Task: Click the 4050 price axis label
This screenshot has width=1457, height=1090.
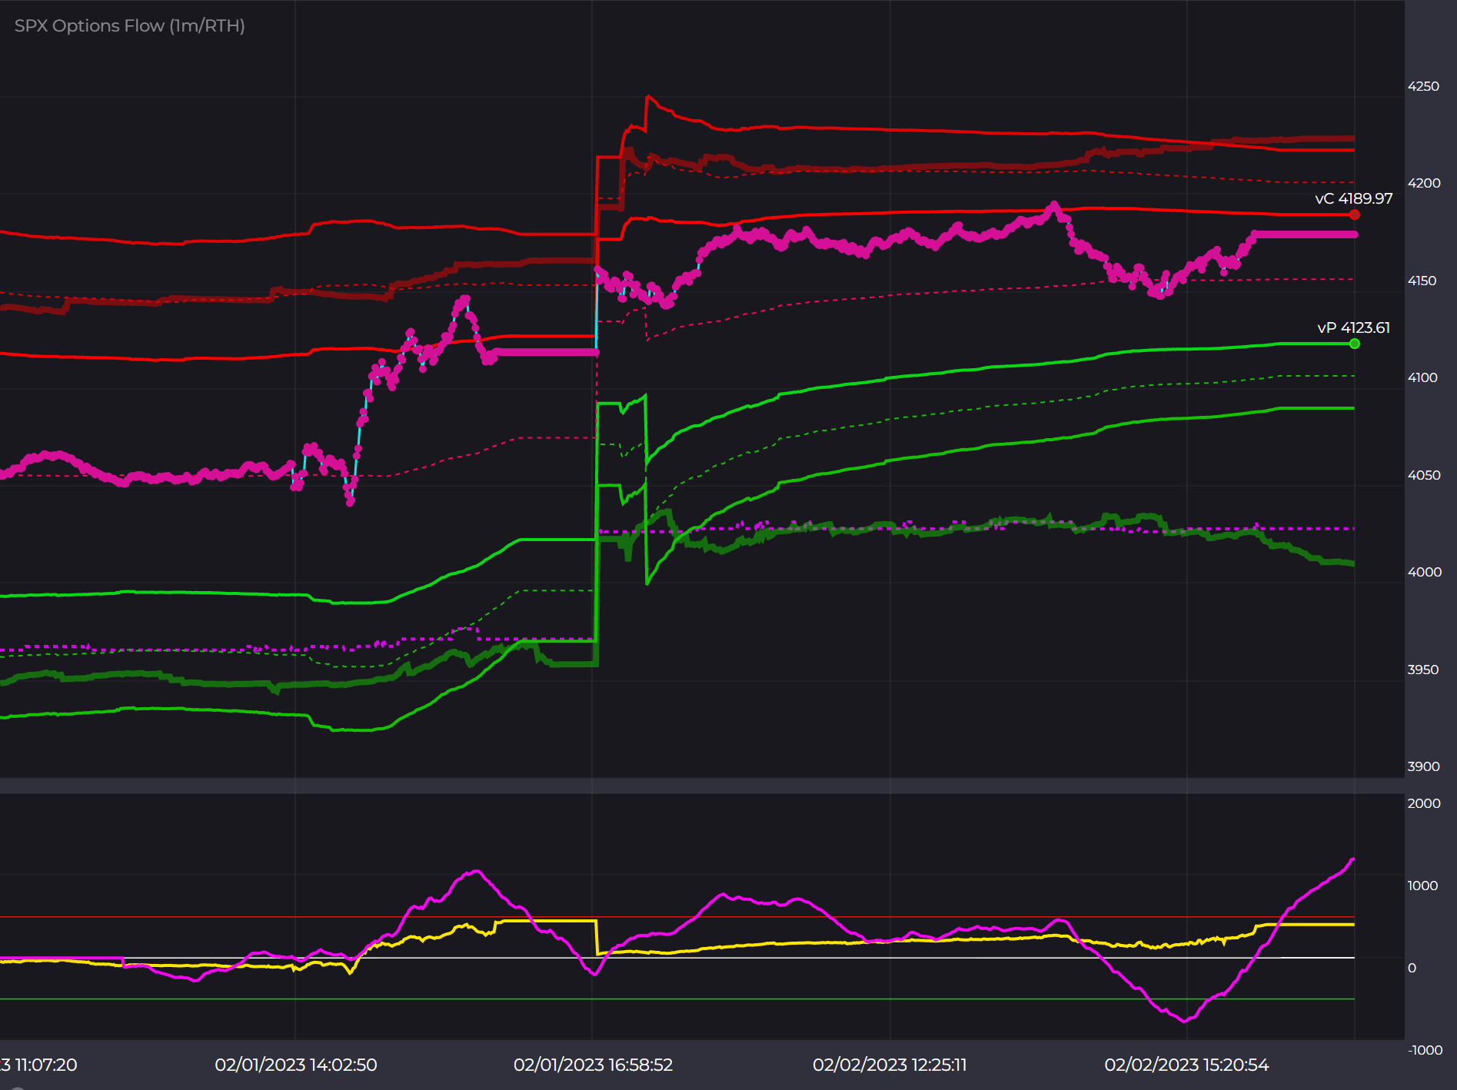Action: pyautogui.click(x=1423, y=475)
